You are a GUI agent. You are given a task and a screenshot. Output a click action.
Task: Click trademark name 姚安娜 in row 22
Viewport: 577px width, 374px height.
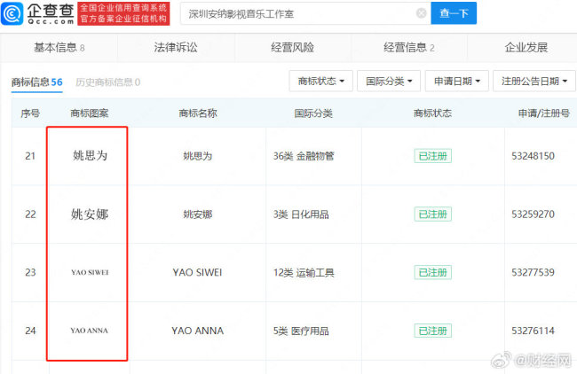tap(198, 214)
